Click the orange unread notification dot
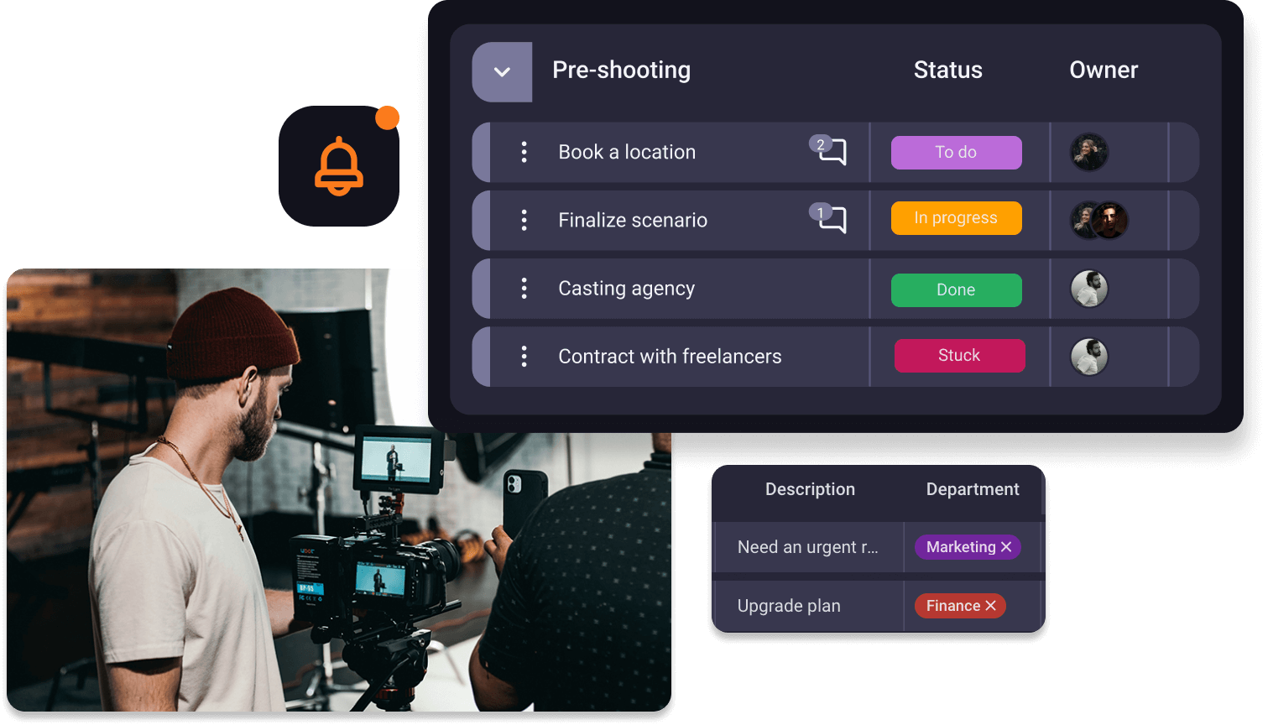This screenshot has width=1268, height=725. [x=387, y=118]
